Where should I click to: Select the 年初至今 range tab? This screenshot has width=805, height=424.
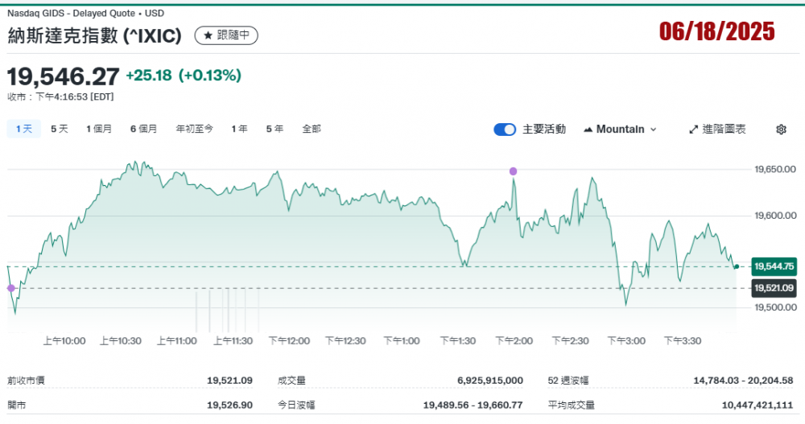click(195, 129)
